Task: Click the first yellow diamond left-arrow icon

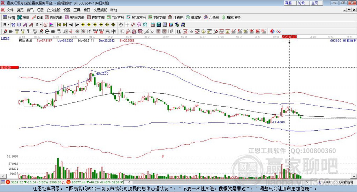Action: [83, 25]
